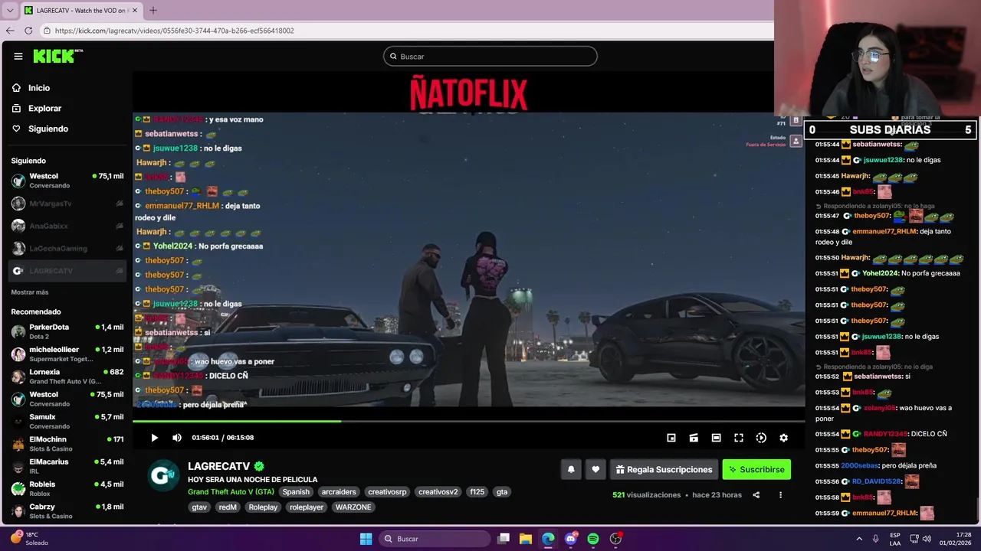Image resolution: width=981 pixels, height=551 pixels.
Task: Select the LAGRECATV VOD browser tab
Action: pos(80,10)
